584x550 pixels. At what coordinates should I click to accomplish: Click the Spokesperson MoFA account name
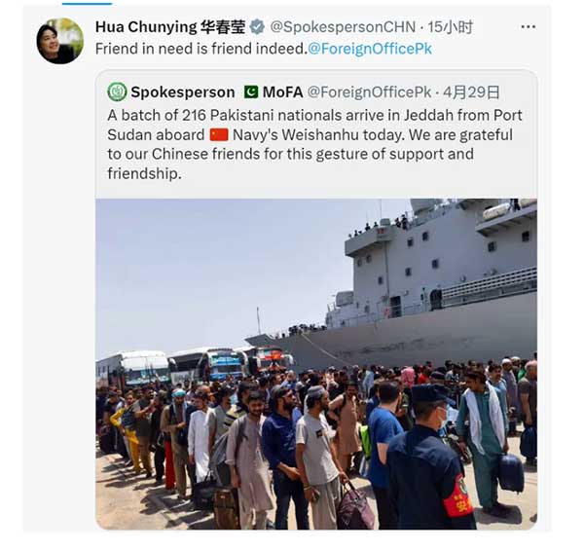(217, 92)
